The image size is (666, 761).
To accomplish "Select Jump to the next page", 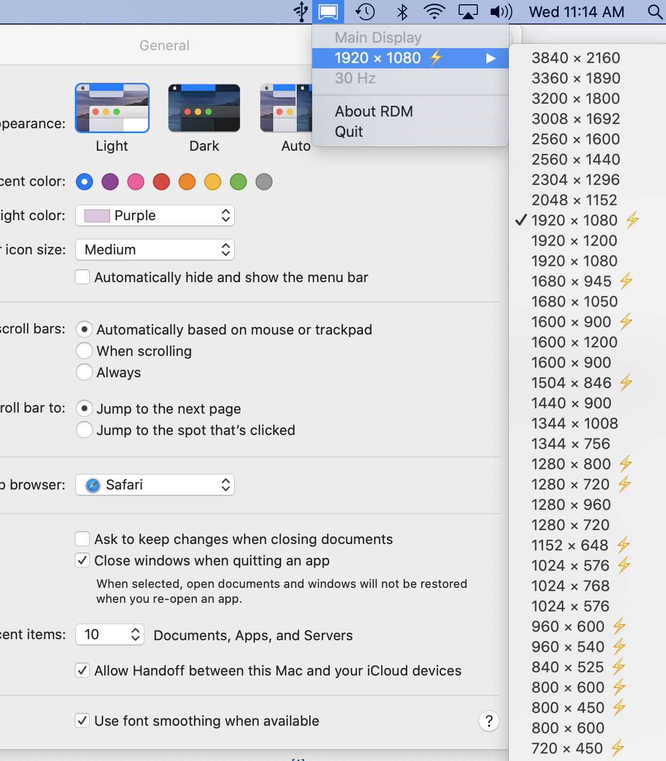I will pyautogui.click(x=84, y=408).
